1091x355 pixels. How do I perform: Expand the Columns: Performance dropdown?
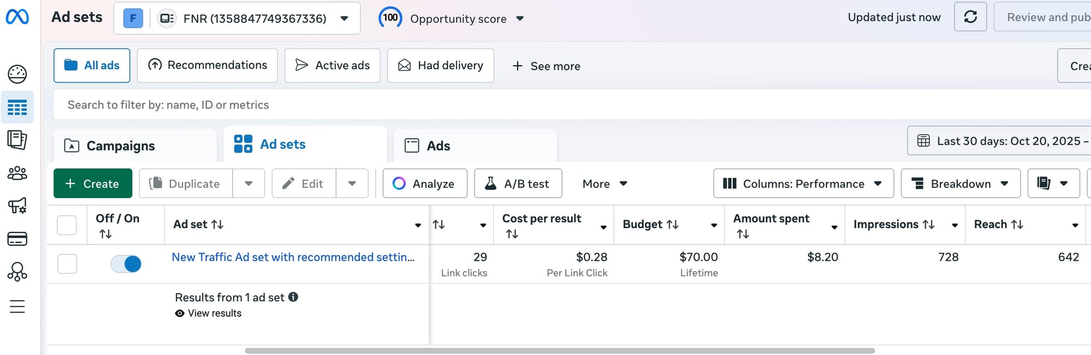[803, 183]
